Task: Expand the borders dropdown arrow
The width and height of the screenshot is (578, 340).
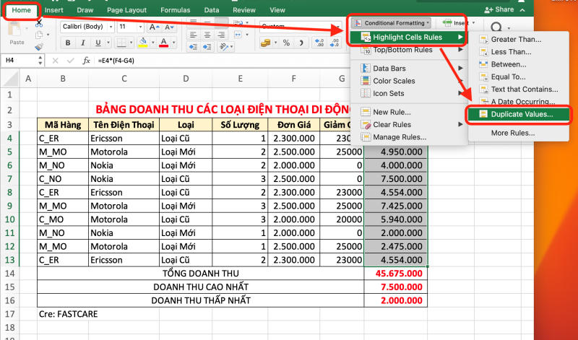Action: tap(131, 43)
